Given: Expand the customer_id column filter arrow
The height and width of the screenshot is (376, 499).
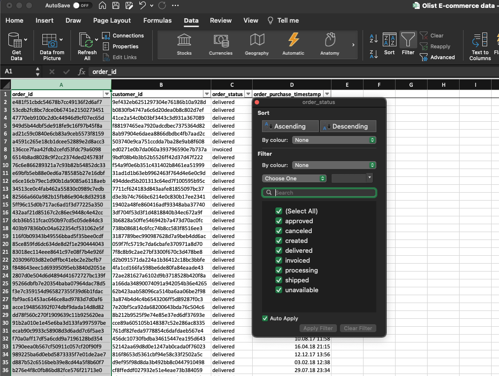Looking at the screenshot, I should 207,94.
